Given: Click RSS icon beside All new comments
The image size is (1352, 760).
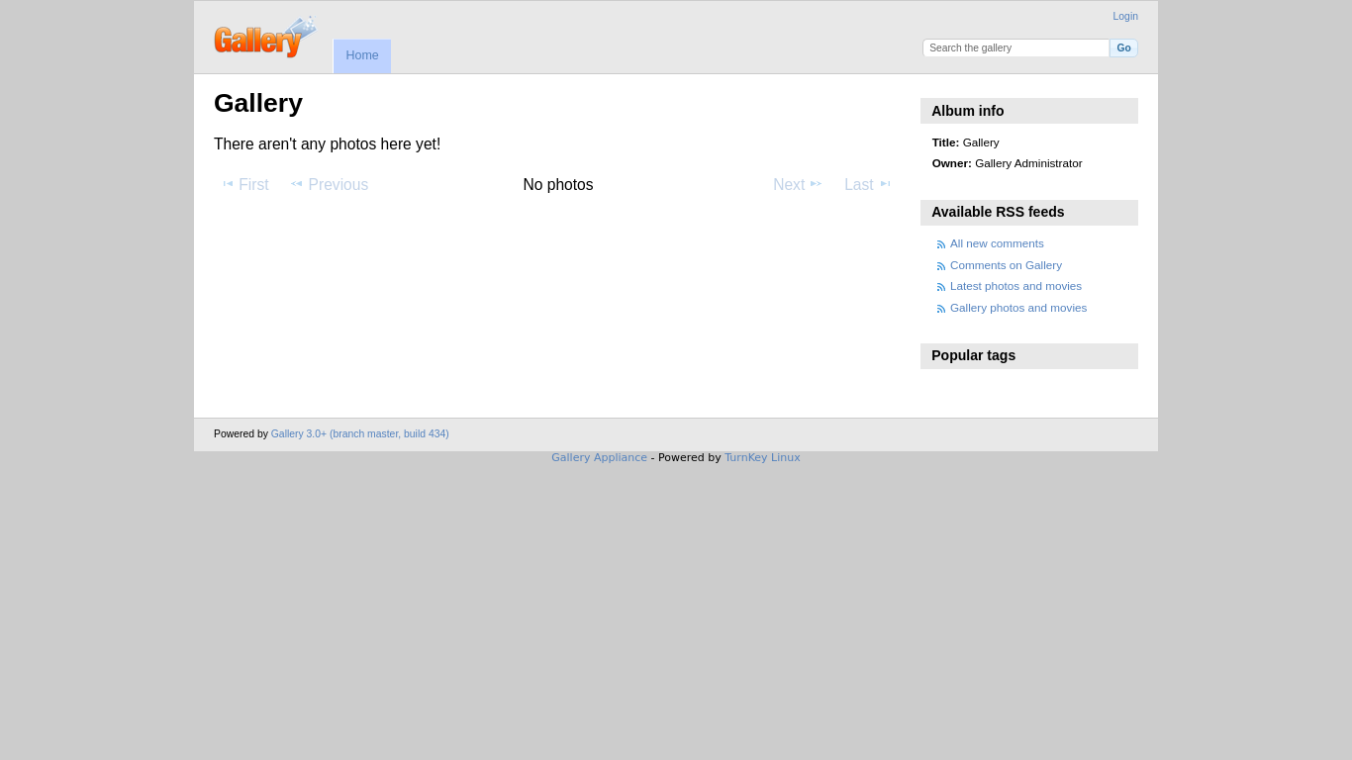Looking at the screenshot, I should coord(941,244).
